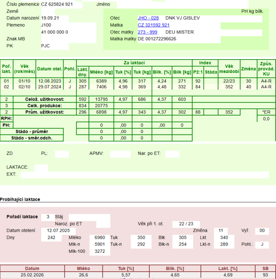This screenshot has width=276, height=279.
Task: Click the Datum column header in bottom table
Action: coord(32,268)
